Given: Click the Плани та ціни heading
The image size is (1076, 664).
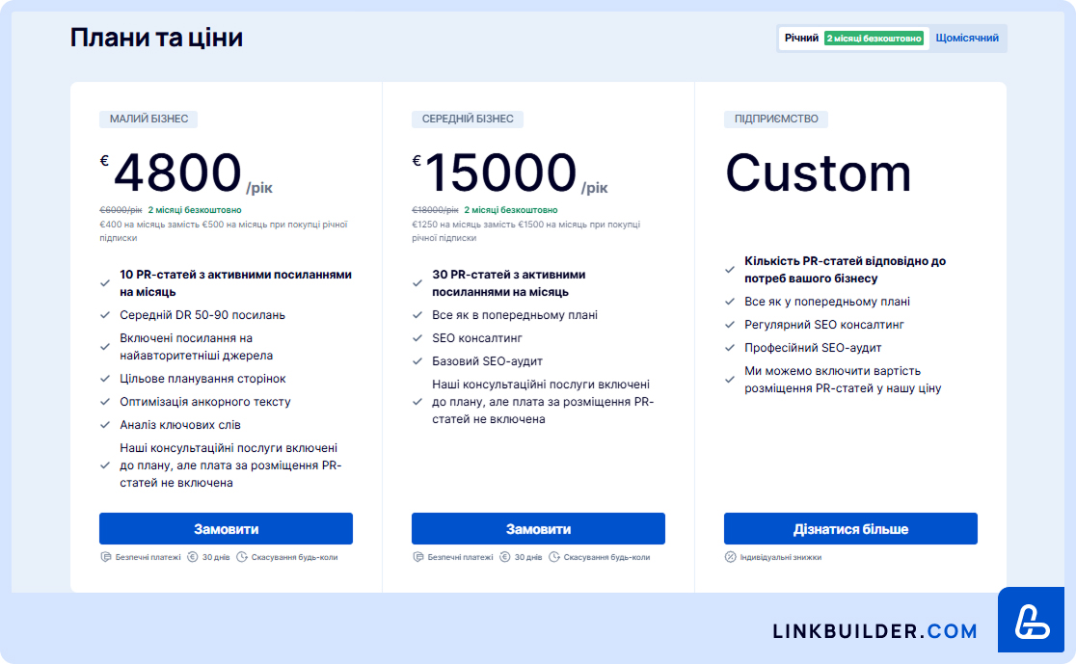Looking at the screenshot, I should pyautogui.click(x=156, y=38).
